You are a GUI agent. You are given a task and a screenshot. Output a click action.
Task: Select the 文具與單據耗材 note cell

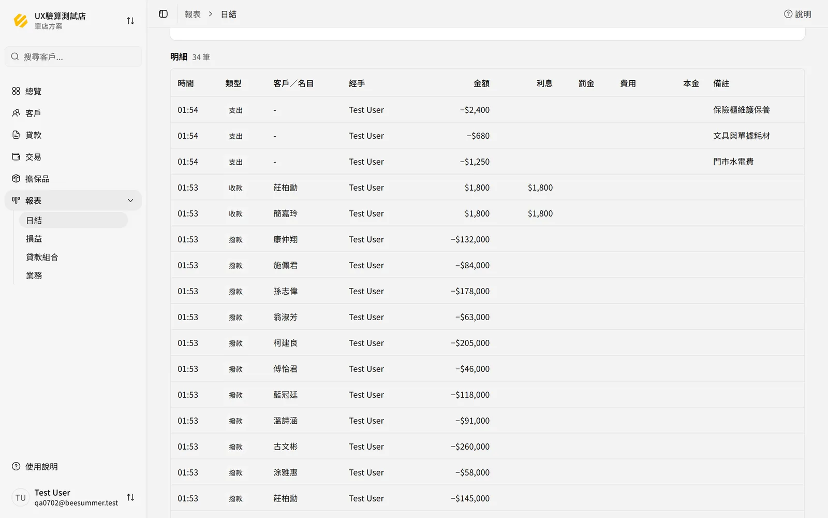(x=742, y=136)
